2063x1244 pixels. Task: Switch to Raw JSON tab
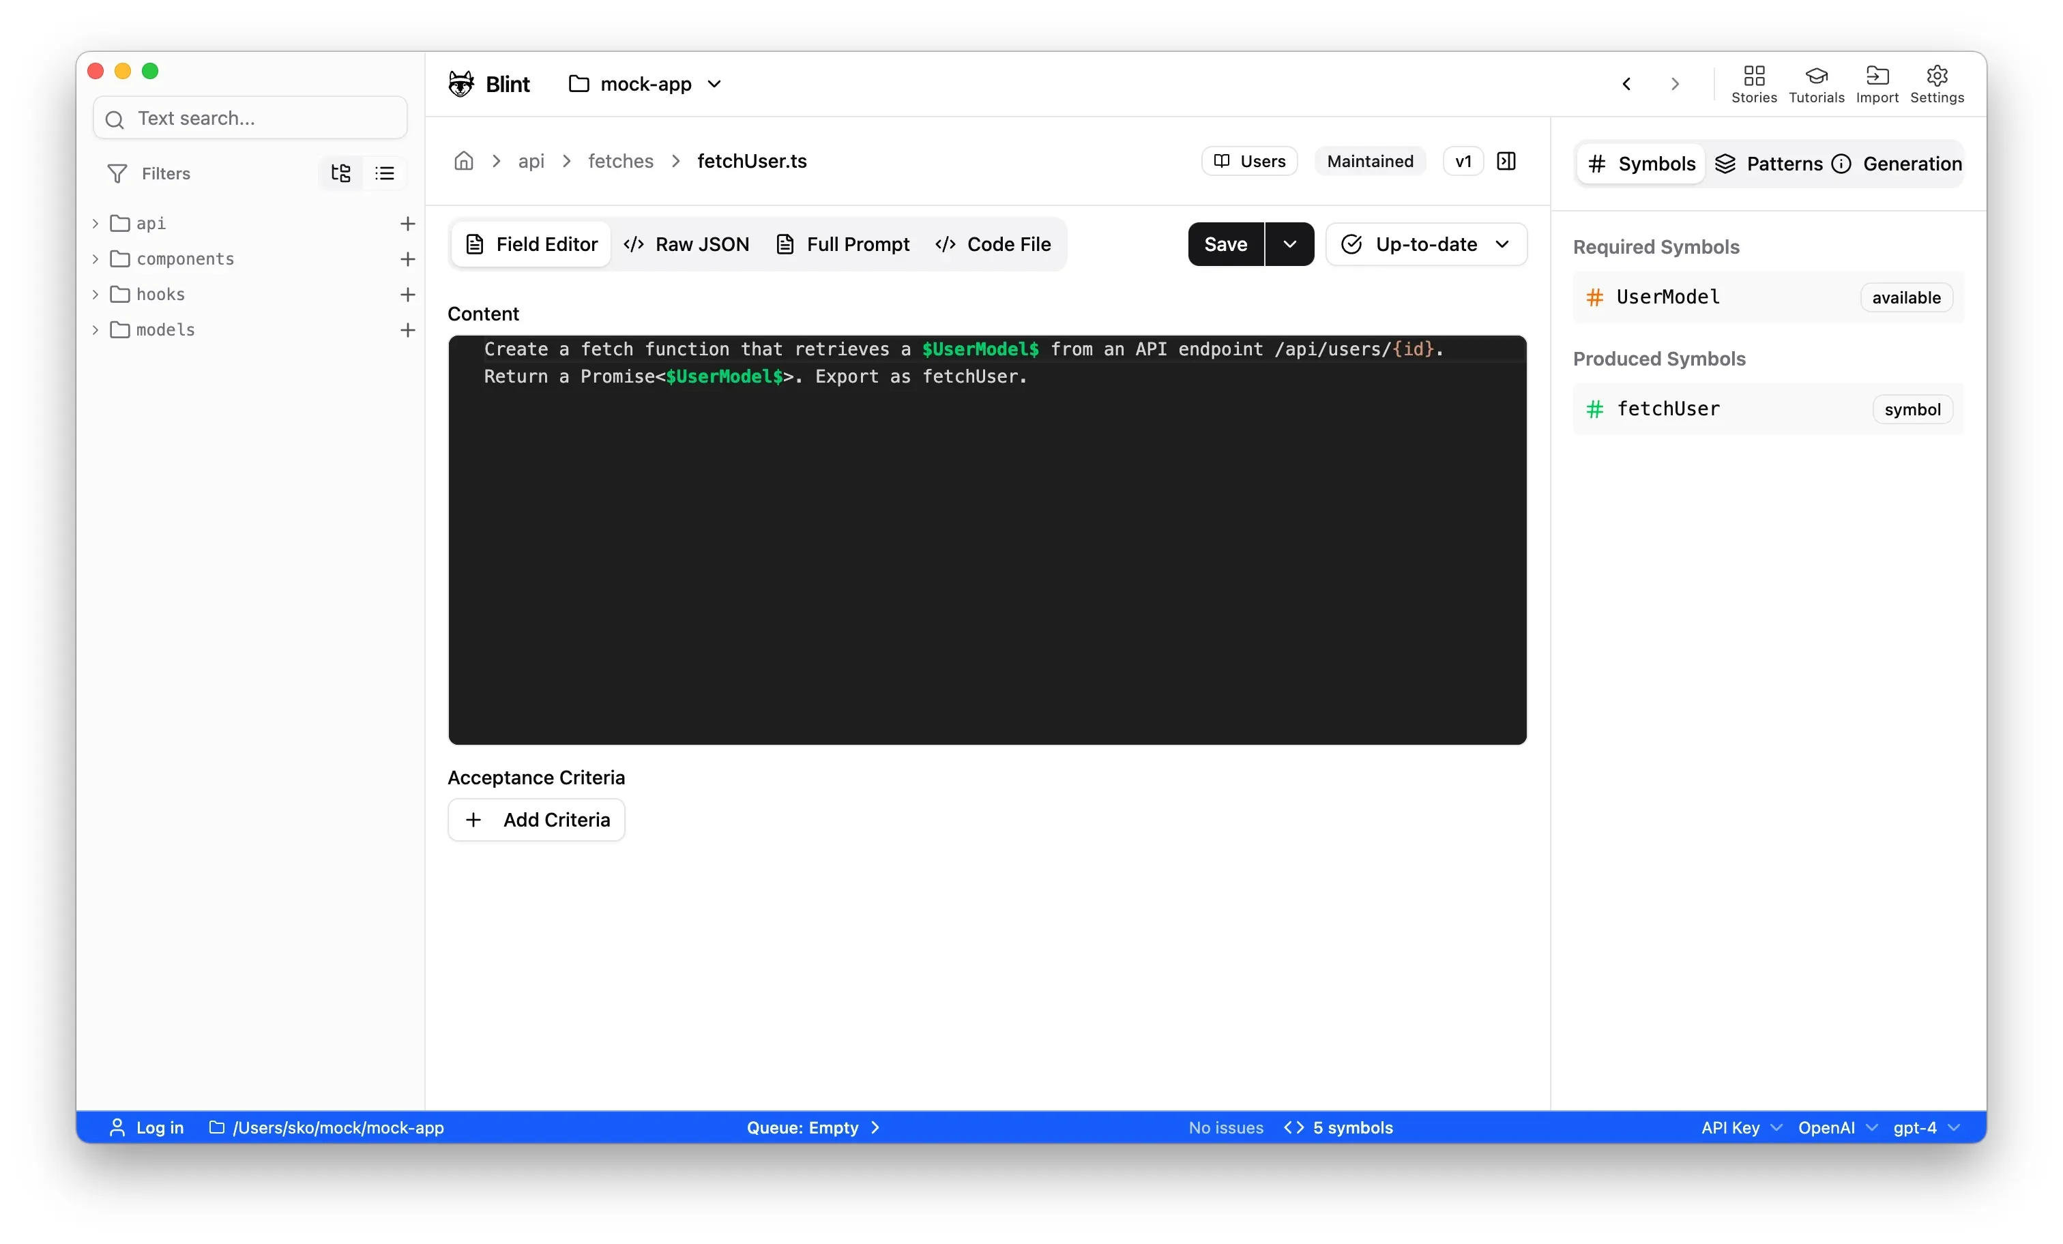(x=686, y=244)
